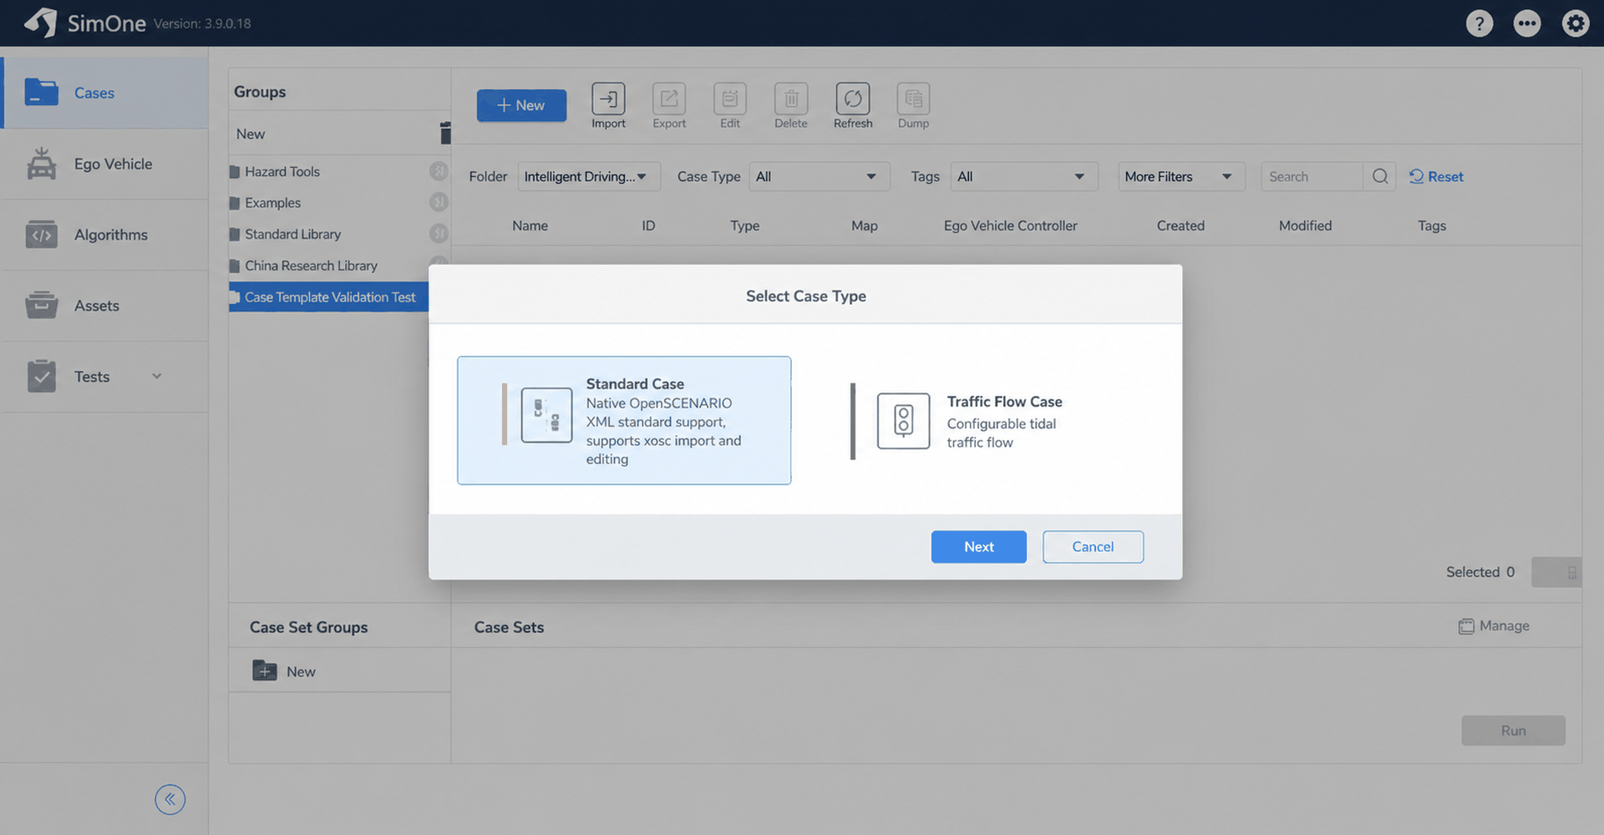Click the Edit toolbar icon
Image resolution: width=1604 pixels, height=835 pixels.
click(730, 99)
